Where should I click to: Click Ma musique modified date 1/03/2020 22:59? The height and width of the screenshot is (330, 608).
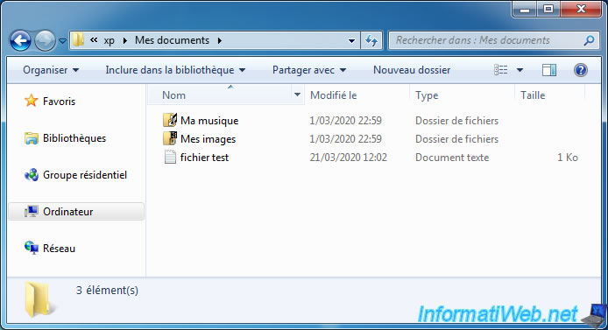coord(345,121)
